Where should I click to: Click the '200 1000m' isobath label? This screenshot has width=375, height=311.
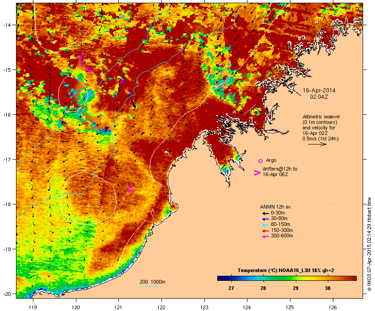(152, 282)
